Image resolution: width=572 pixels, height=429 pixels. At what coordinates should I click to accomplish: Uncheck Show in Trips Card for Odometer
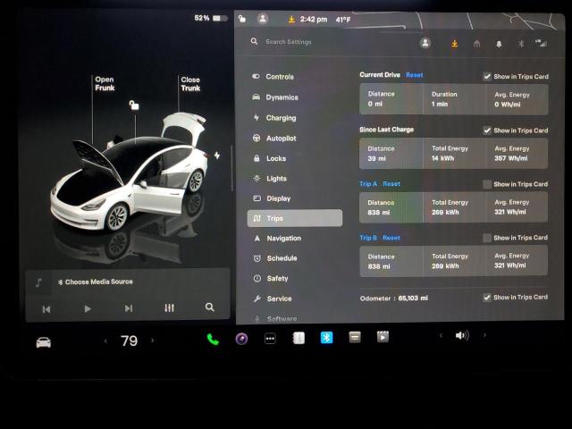486,298
